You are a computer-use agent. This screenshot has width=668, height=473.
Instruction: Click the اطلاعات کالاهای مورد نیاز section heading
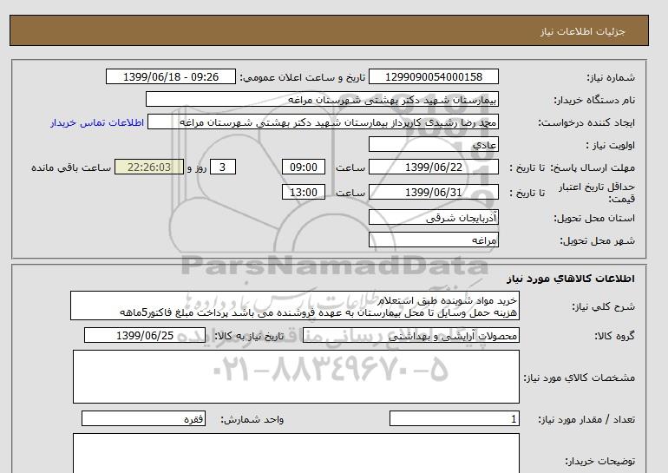pyautogui.click(x=571, y=279)
